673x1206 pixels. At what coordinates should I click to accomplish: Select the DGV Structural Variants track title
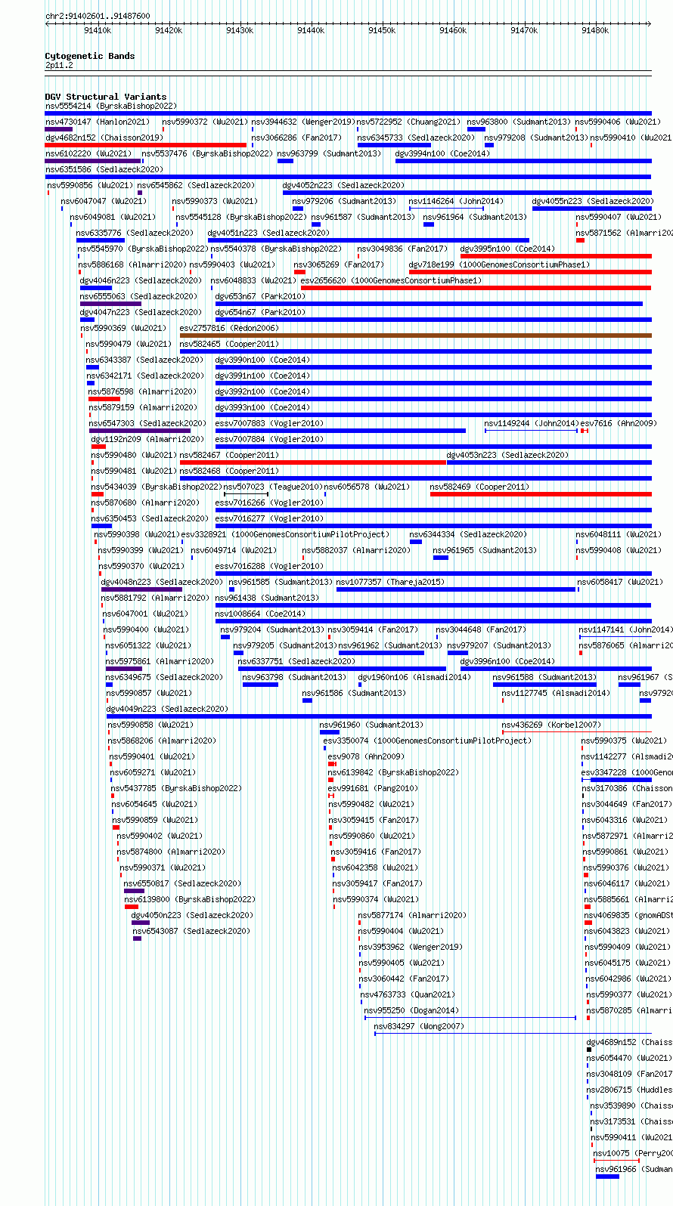106,97
